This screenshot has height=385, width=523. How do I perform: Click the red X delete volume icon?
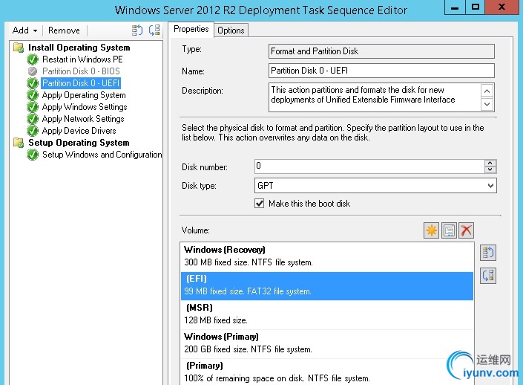click(467, 230)
